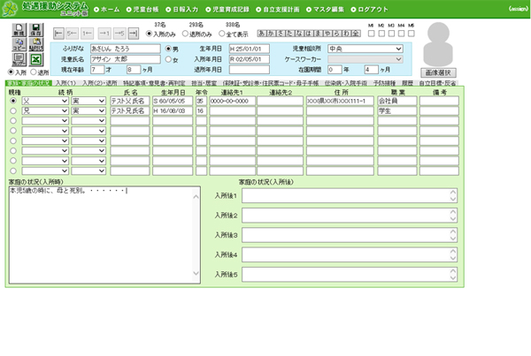Switch to the 担当・居室 tab
This screenshot has width=531, height=356.
204,83
